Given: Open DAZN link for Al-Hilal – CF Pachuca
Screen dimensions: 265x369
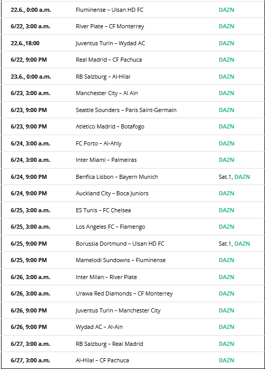Looking at the screenshot, I should tap(226, 361).
